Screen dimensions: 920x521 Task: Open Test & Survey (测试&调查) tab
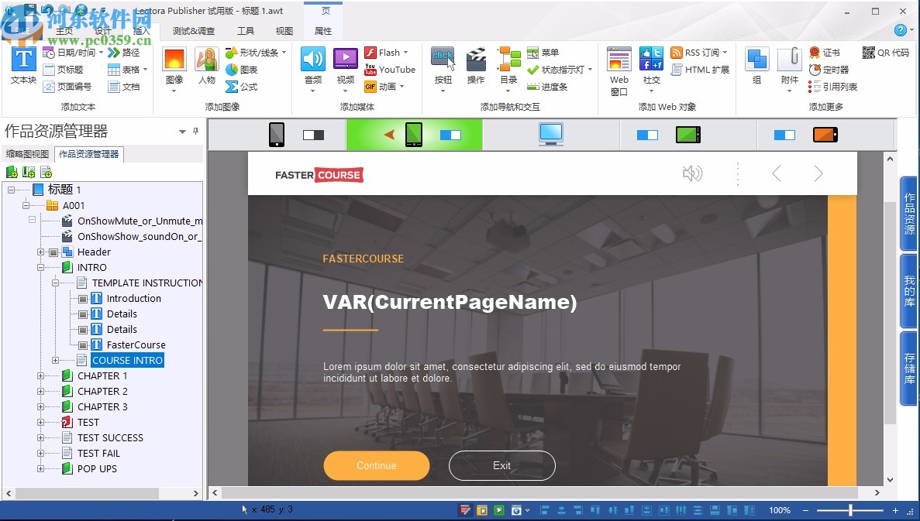[194, 31]
